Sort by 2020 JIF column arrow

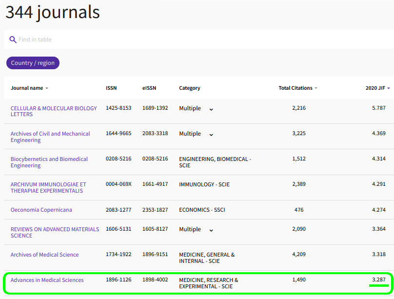(389, 88)
